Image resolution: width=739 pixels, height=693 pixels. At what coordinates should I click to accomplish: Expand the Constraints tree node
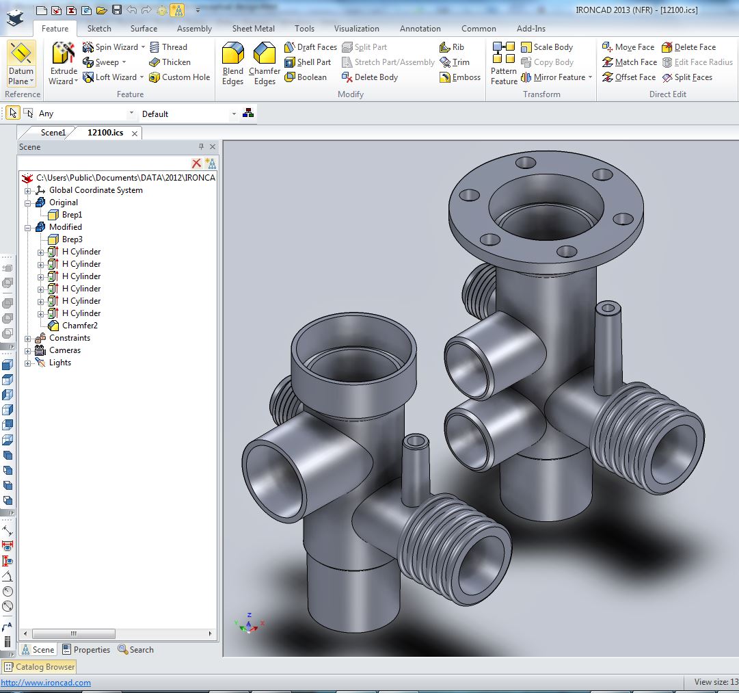pos(28,338)
